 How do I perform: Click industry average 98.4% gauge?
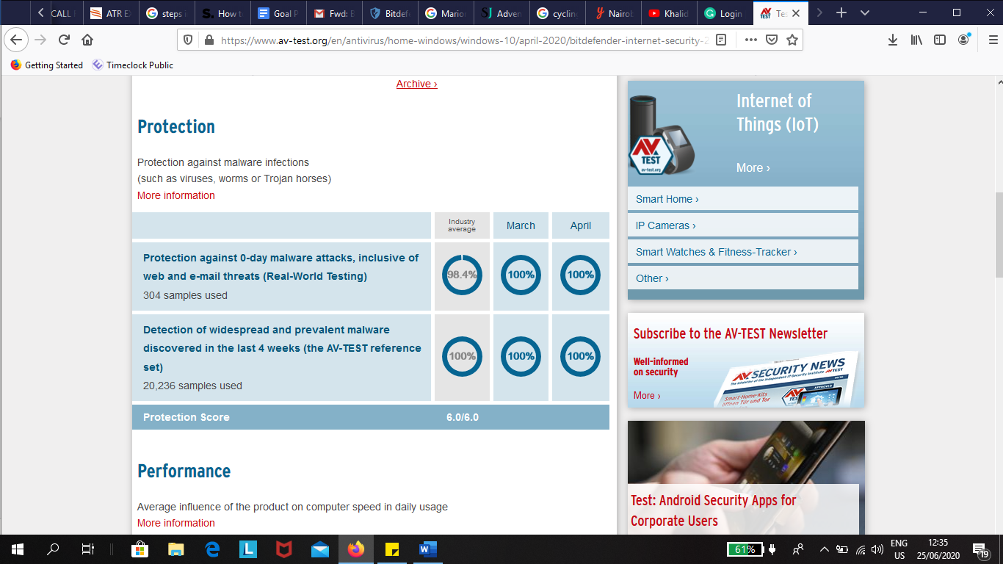tap(462, 275)
